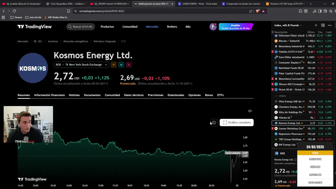Toggle the browser sidebar panel
This screenshot has width=336, height=189.
[320, 11]
